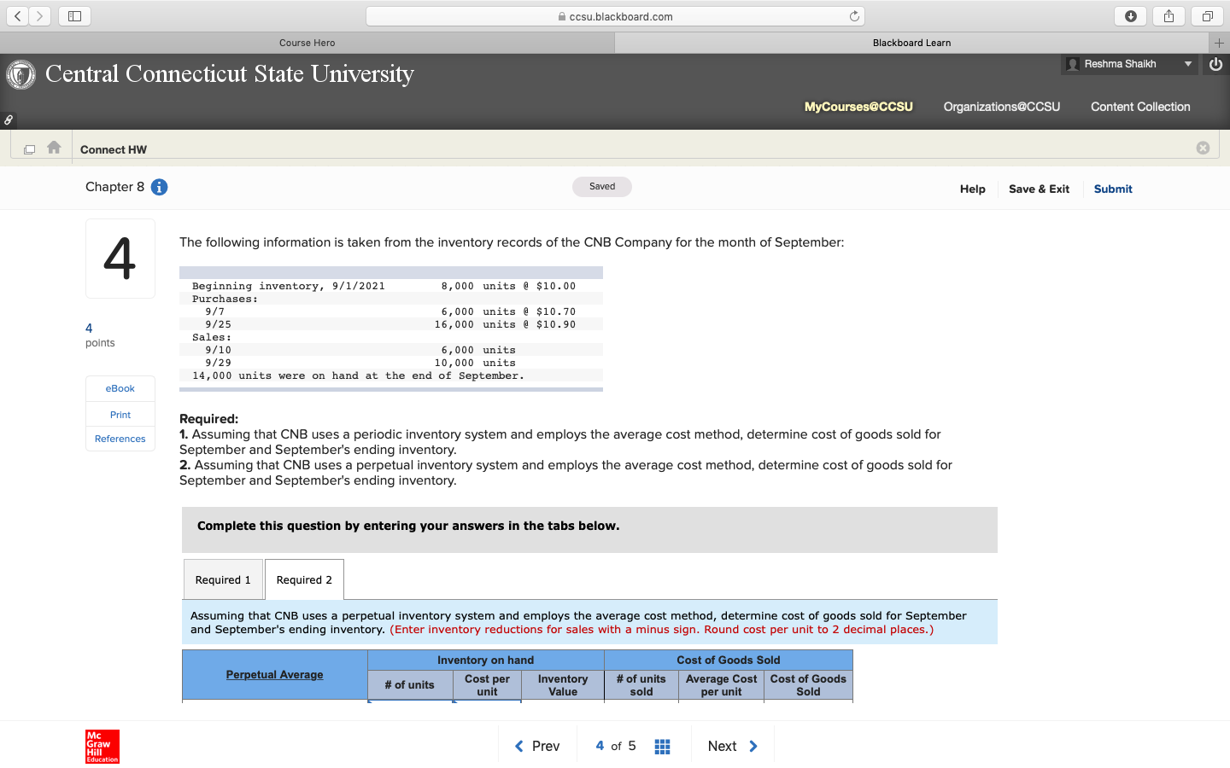Click the home icon in the breadcrumb bar

(54, 147)
